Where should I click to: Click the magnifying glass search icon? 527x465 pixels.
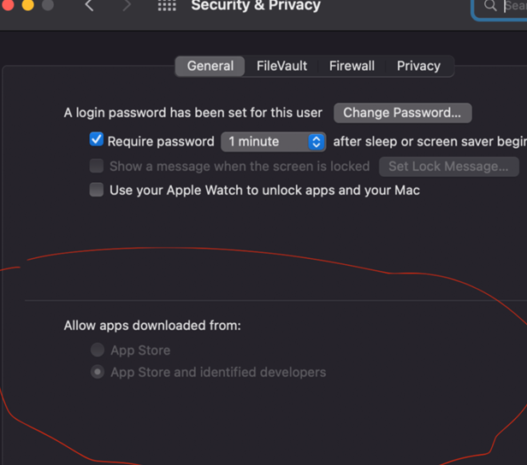tap(490, 5)
